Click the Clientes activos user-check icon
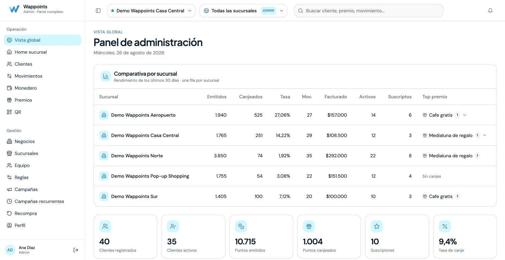The width and height of the screenshot is (505, 260). 173,226
